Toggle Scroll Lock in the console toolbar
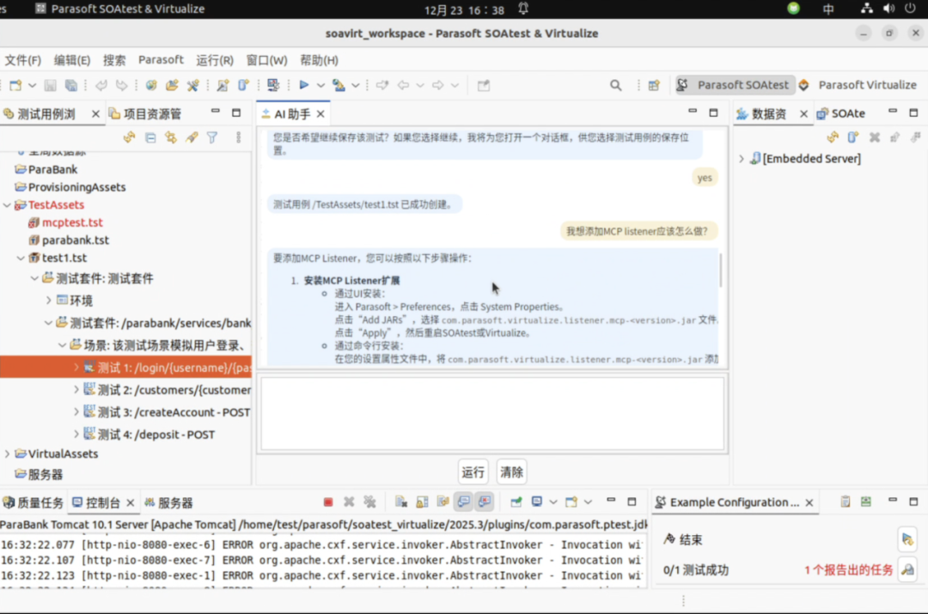The width and height of the screenshot is (928, 614). tap(422, 502)
